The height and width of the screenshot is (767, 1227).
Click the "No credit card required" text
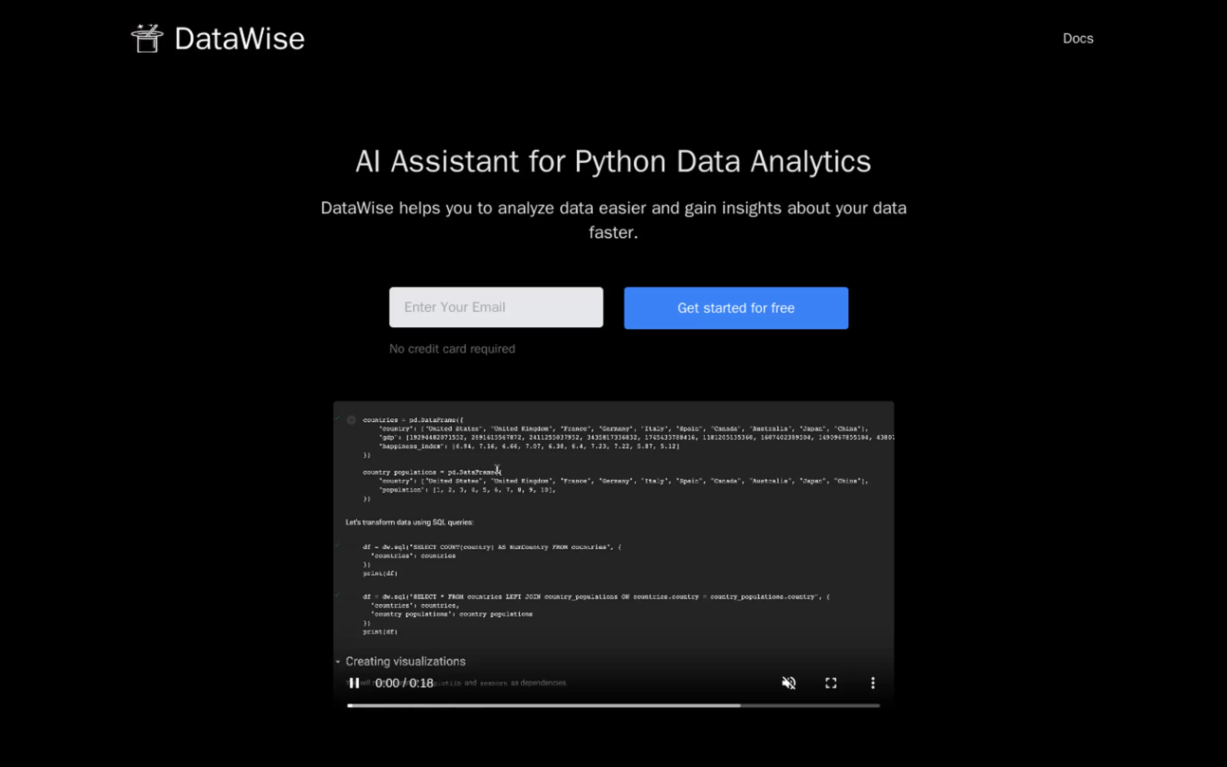452,349
